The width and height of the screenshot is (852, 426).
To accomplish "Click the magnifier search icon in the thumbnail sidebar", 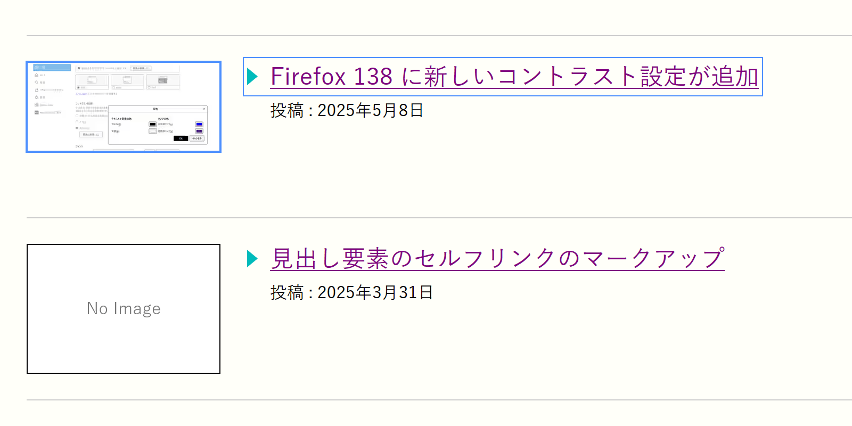I will click(36, 83).
